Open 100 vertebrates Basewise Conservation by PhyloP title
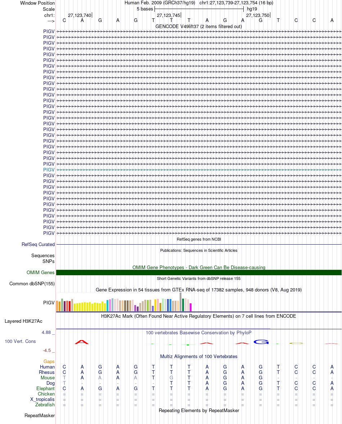342x424 pixels. [199, 333]
